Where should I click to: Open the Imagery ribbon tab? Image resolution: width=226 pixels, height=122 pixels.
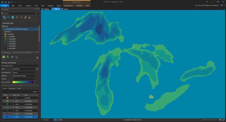point(50,6)
